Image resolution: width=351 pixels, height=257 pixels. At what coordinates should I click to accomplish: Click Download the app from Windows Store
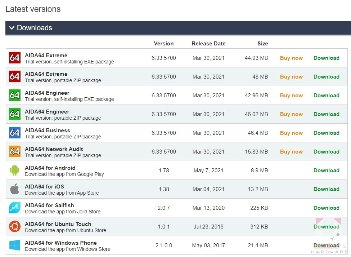point(68,249)
